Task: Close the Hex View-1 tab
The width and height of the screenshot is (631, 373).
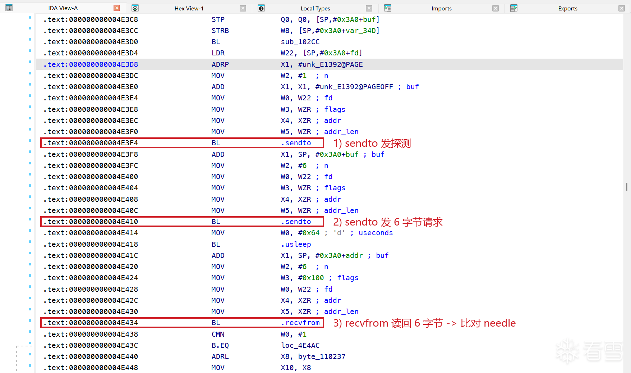Action: point(243,8)
